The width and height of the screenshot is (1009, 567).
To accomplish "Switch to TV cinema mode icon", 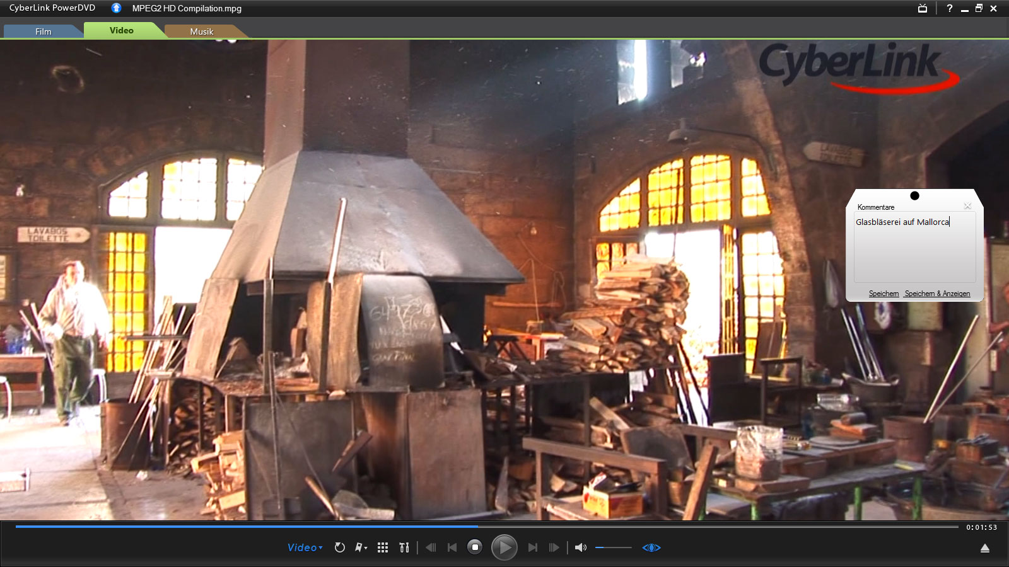I will [x=923, y=9].
